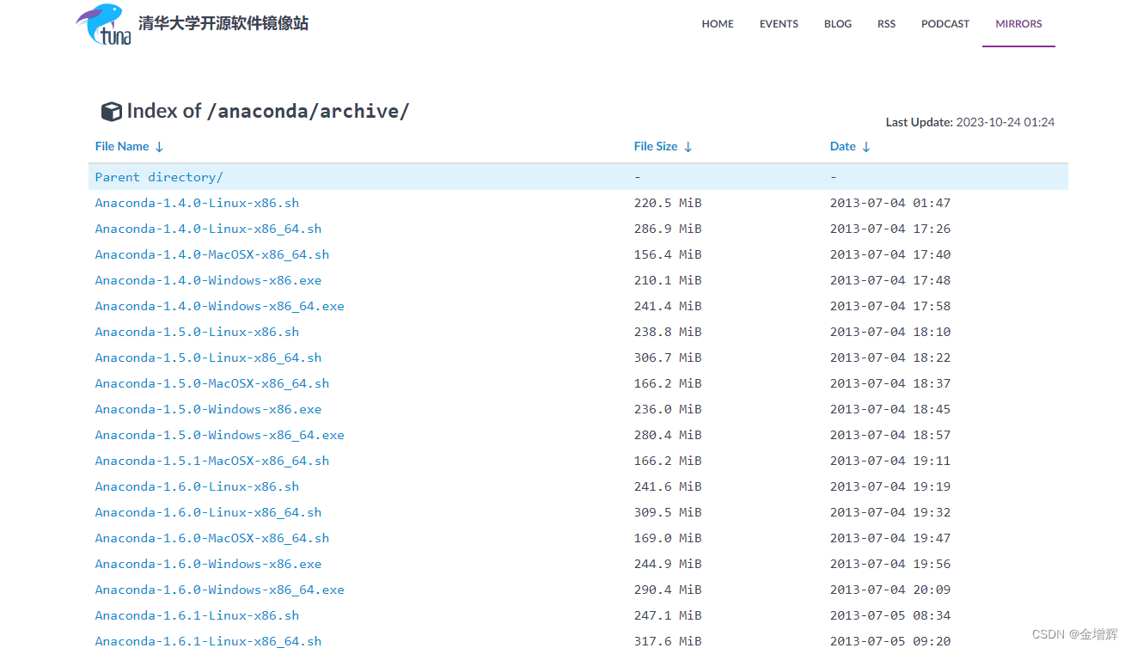The height and width of the screenshot is (648, 1131).
Task: Download Anaconda-1.6.1-Linux-x86.sh
Action: pos(197,615)
